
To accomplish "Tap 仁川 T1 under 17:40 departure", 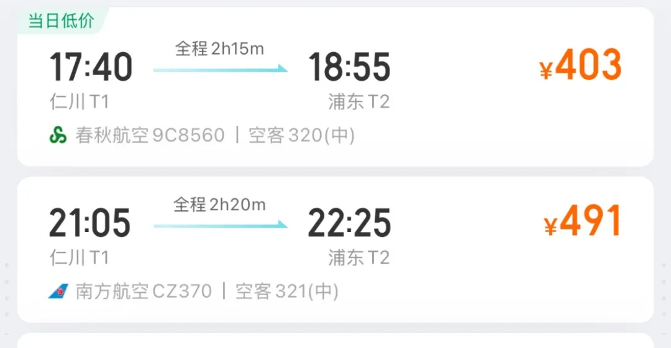I will [x=79, y=102].
